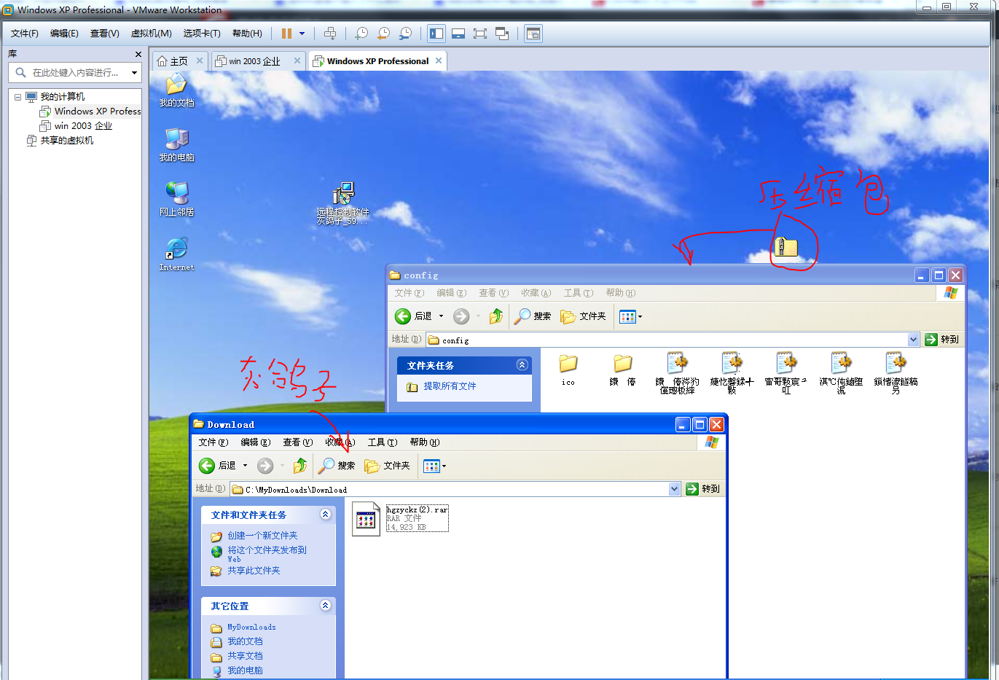Collapse the 我的计算机 tree node
The image size is (999, 680).
[17, 97]
